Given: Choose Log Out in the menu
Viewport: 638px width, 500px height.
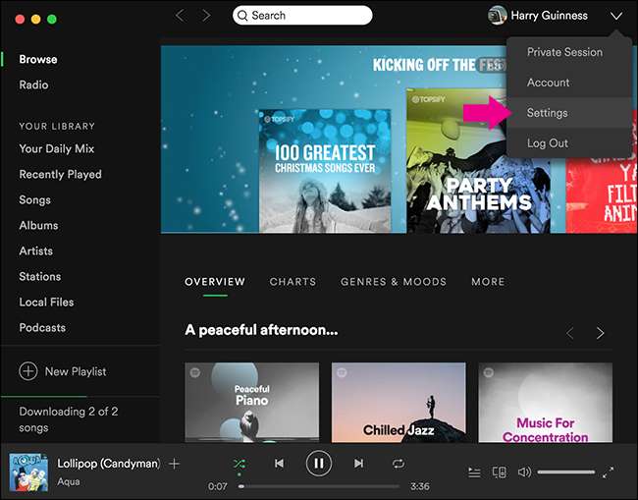Looking at the screenshot, I should click(x=548, y=143).
